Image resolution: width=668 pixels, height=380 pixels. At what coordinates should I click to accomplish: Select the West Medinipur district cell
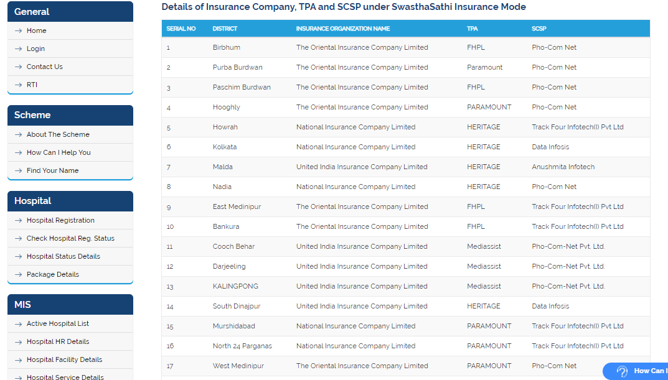[x=238, y=366]
